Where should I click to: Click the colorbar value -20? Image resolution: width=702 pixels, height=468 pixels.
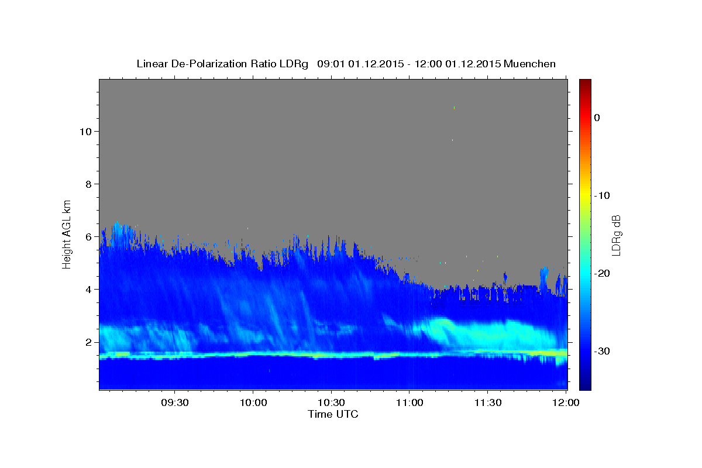point(603,273)
